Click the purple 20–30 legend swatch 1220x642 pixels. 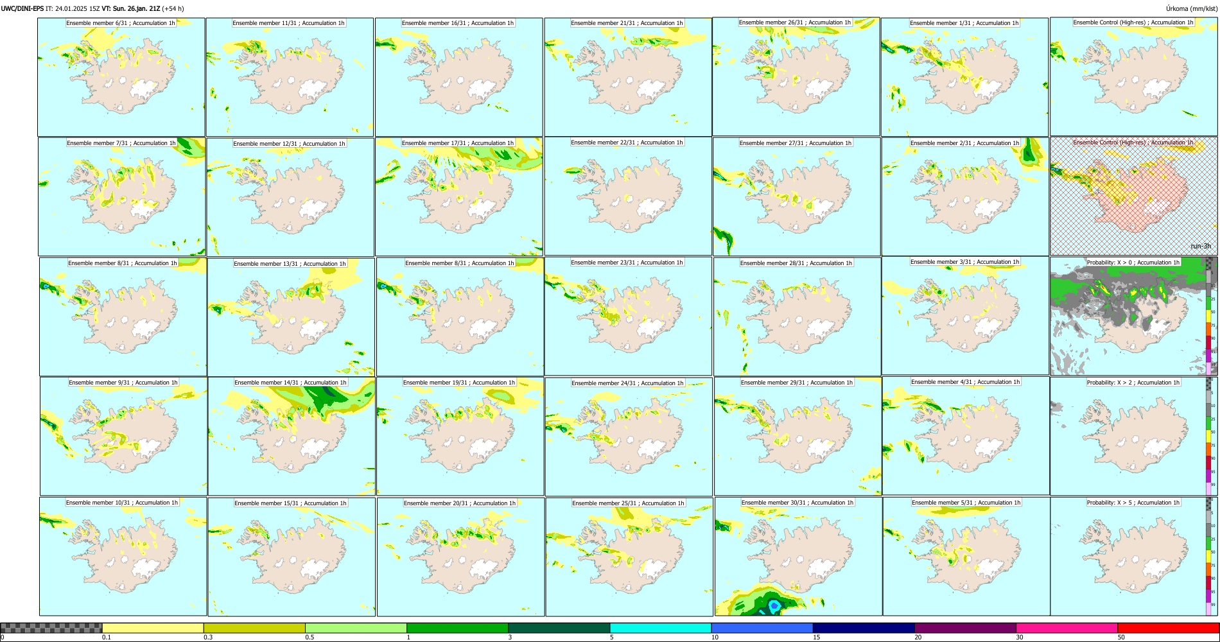click(x=965, y=628)
